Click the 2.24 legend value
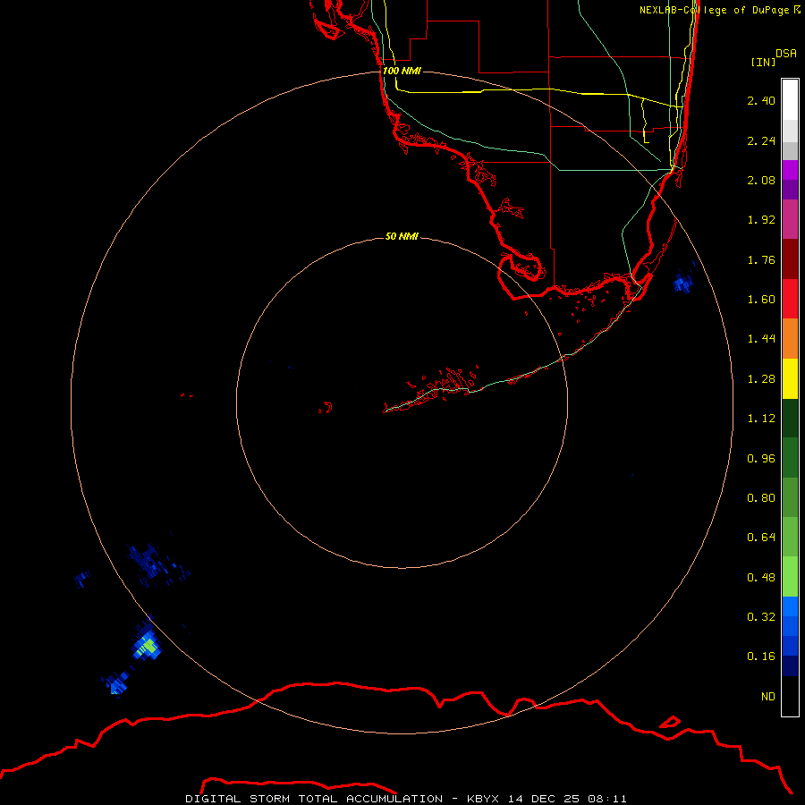Image resolution: width=805 pixels, height=805 pixels. click(x=761, y=140)
